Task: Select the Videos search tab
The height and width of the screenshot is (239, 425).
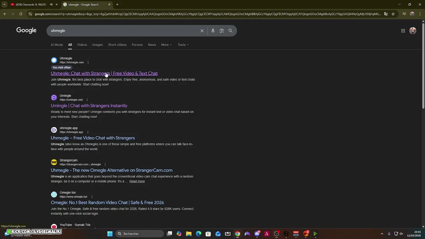Action: coord(82,45)
